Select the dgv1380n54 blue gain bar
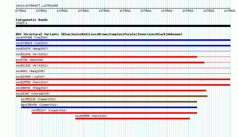The height and width of the screenshot is (137, 238). pos(109,107)
